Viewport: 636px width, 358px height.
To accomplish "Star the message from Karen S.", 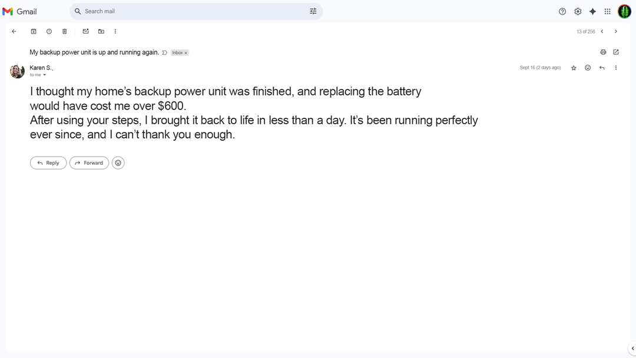I will click(x=574, y=68).
